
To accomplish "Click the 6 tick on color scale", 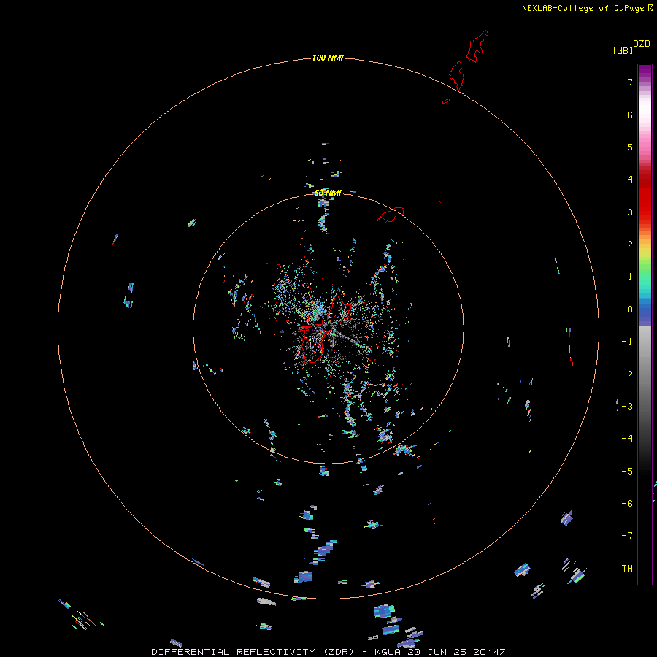I will [x=630, y=115].
